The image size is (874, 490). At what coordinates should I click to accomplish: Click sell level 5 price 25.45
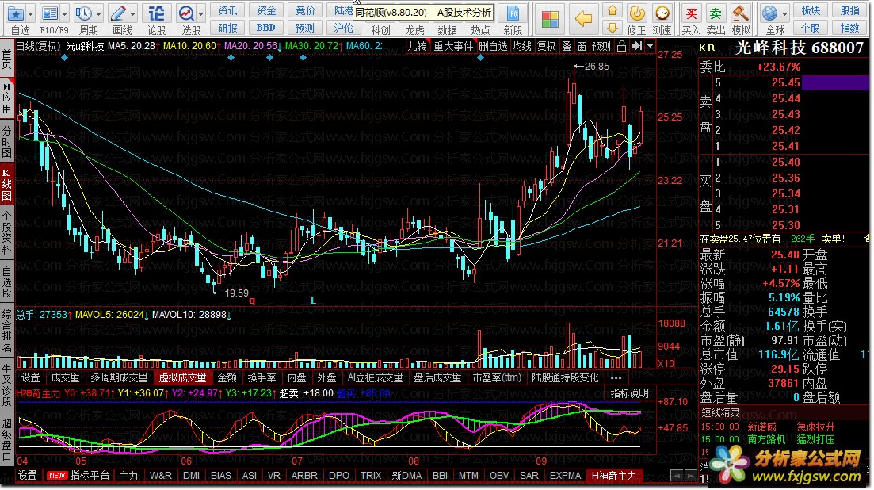click(785, 83)
